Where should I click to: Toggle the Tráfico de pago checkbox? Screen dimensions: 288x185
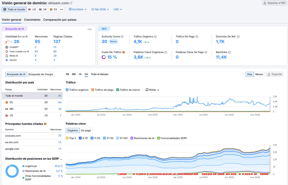(93, 90)
